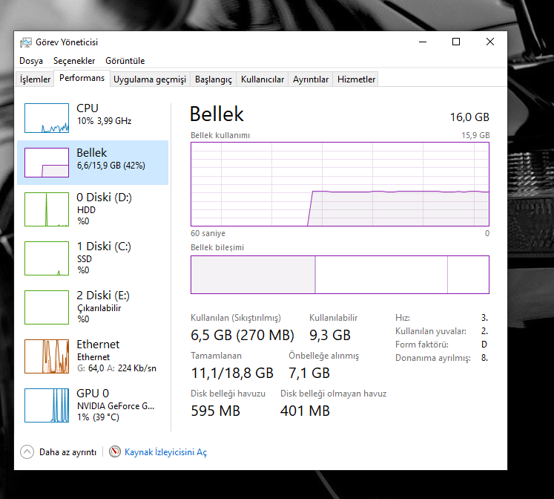The height and width of the screenshot is (499, 554).
Task: Click the Kaynak İzleyicisi resource monitor icon
Action: (x=114, y=451)
